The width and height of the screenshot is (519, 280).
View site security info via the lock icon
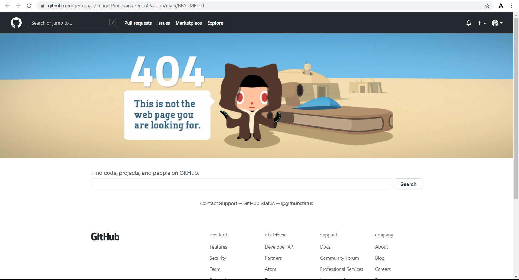[x=42, y=5]
